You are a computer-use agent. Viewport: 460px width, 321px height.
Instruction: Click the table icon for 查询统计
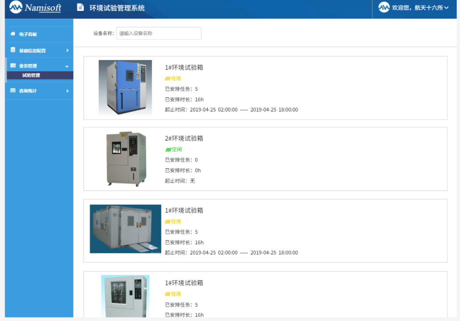(13, 91)
